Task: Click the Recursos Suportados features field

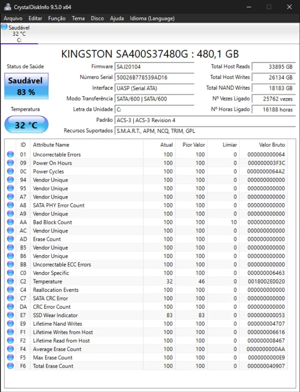Action: (x=205, y=131)
